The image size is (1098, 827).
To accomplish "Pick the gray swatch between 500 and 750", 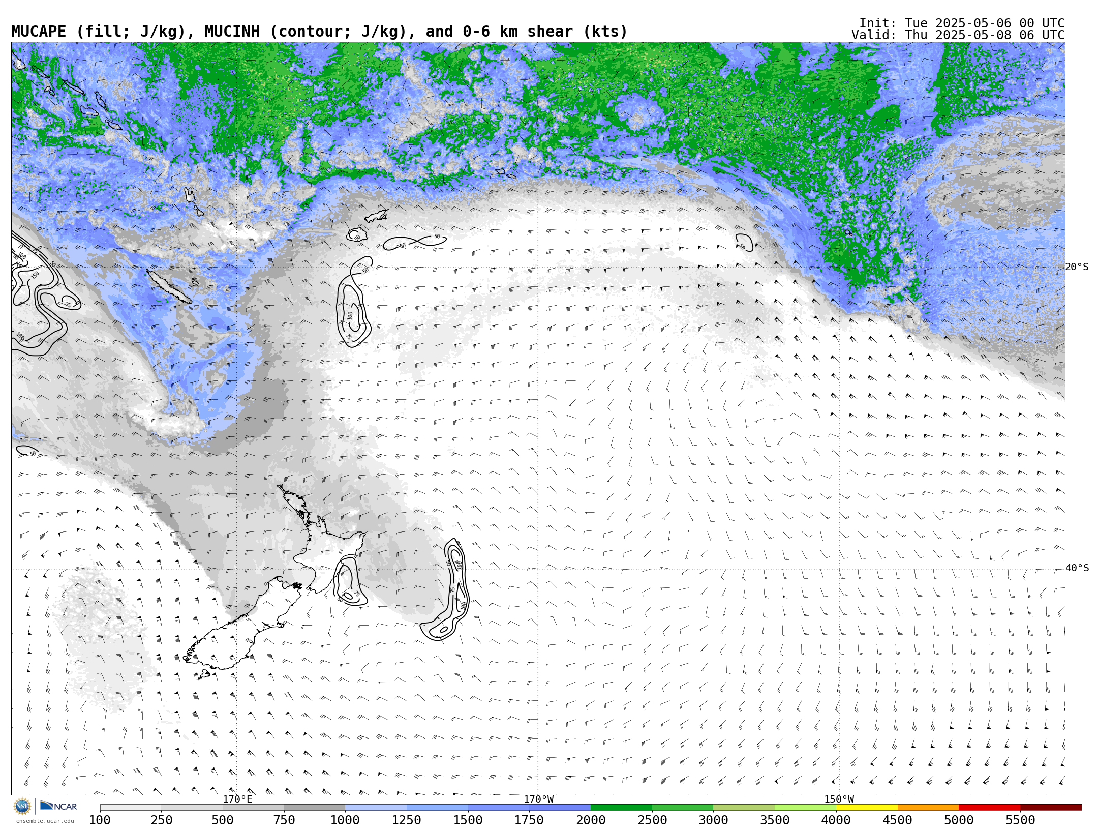I will click(254, 808).
